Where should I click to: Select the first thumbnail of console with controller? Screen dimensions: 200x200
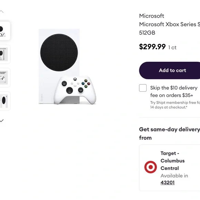(x=5, y=31)
